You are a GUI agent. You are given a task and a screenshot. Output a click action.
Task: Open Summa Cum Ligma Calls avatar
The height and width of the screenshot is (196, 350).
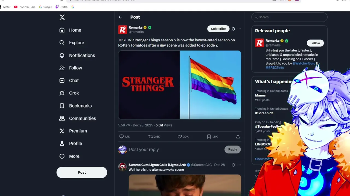[122, 167]
